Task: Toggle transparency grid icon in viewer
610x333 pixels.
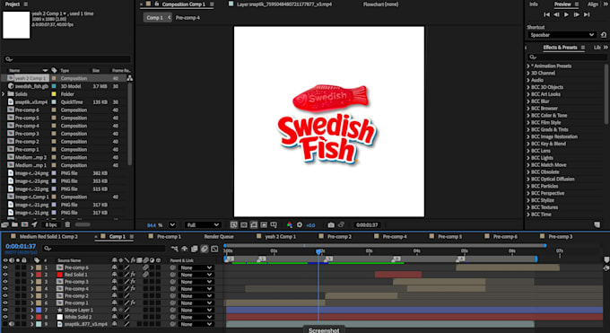Action: [x=244, y=224]
